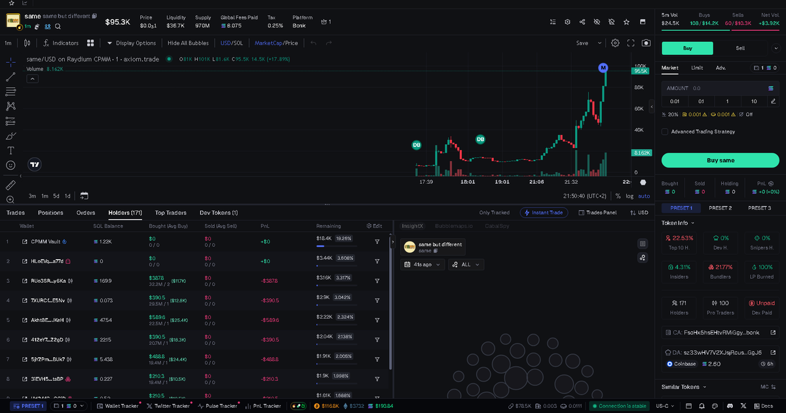Select PRESET 2

720,208
